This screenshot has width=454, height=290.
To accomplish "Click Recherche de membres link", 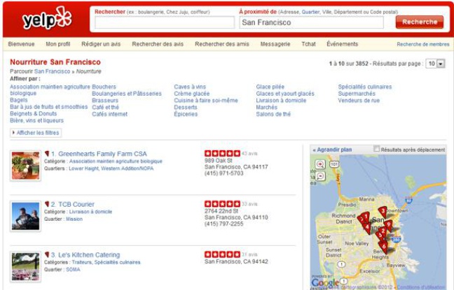I will (423, 45).
